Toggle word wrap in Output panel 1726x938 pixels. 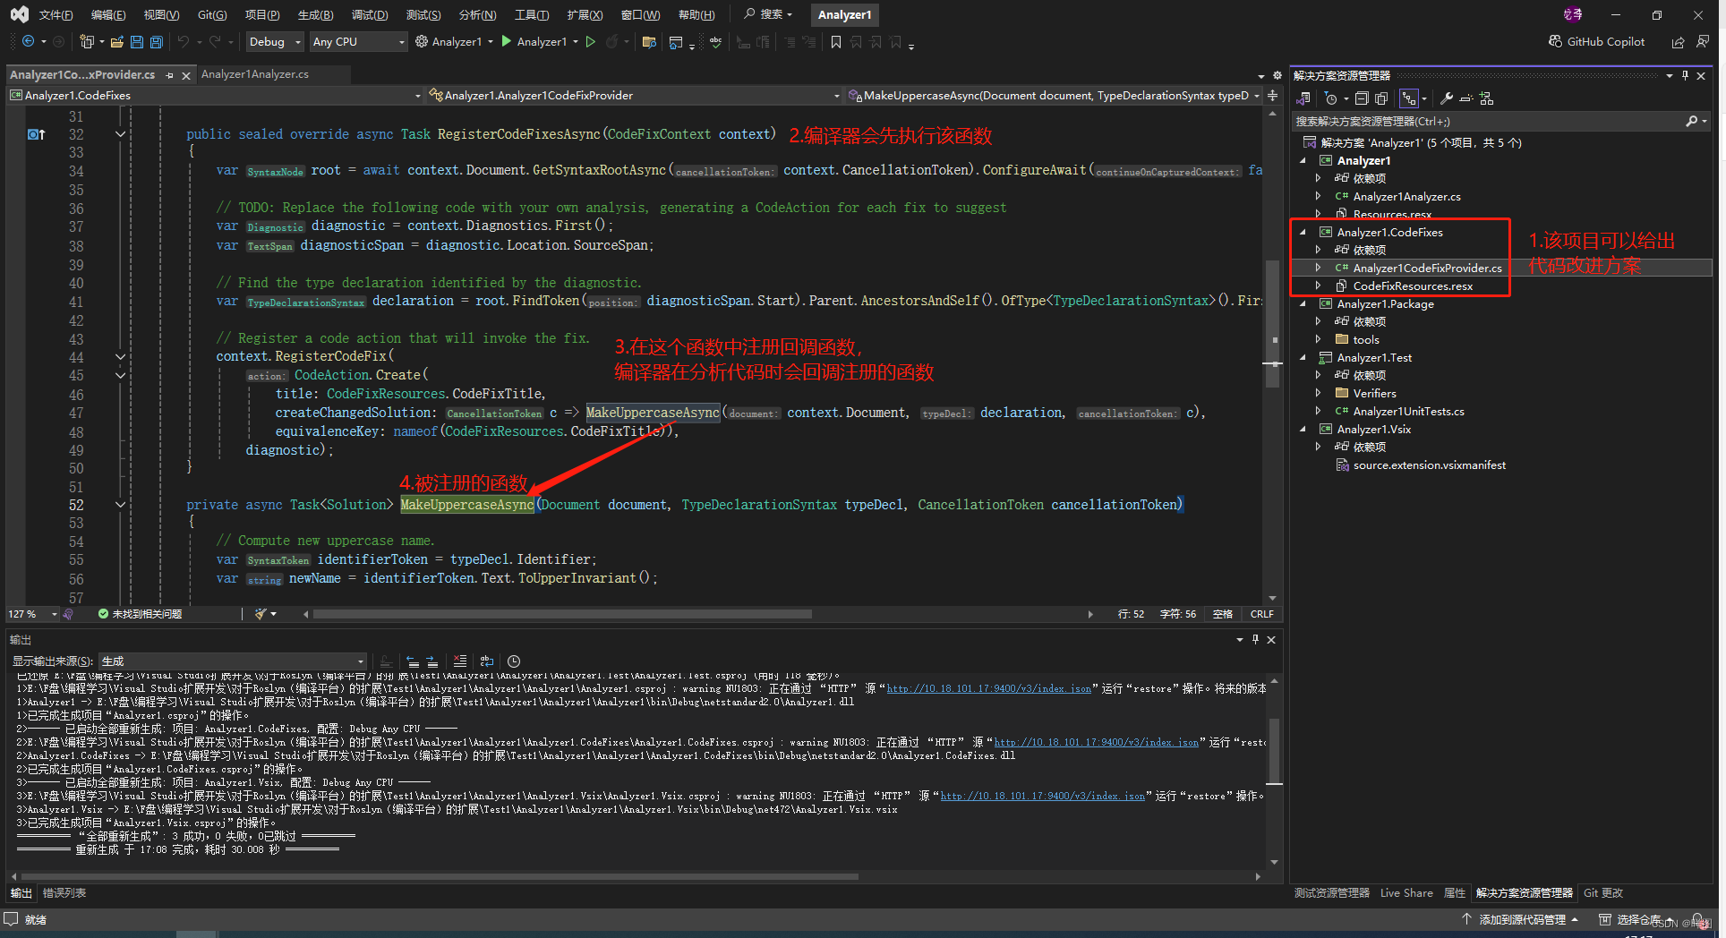(x=487, y=661)
